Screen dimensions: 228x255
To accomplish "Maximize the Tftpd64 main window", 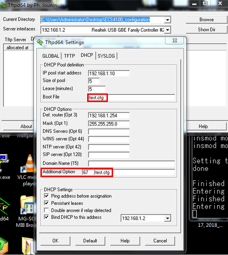I will pos(205,3).
